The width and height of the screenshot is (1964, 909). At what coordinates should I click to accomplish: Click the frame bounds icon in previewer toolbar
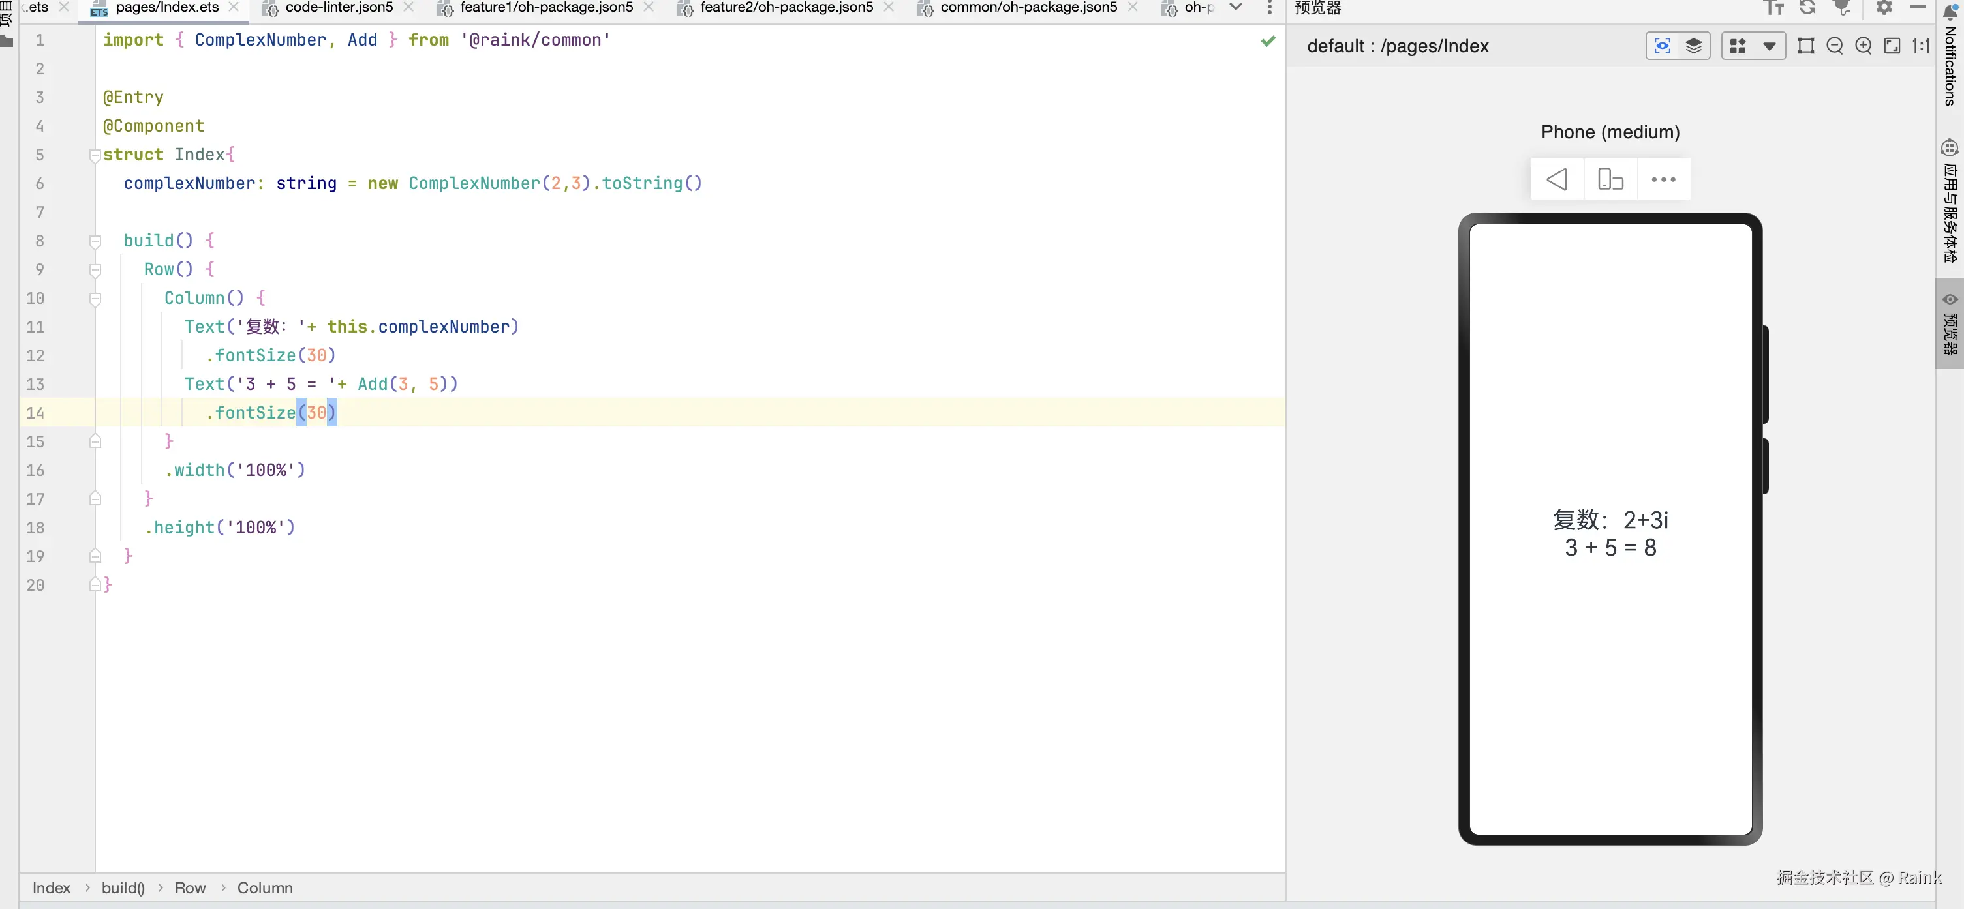[x=1805, y=46]
